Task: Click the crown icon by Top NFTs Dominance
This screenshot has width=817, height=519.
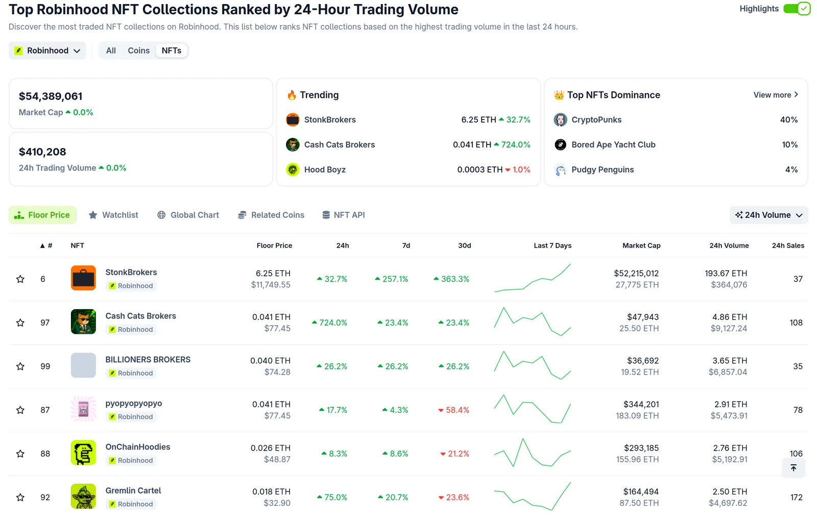Action: pos(559,95)
